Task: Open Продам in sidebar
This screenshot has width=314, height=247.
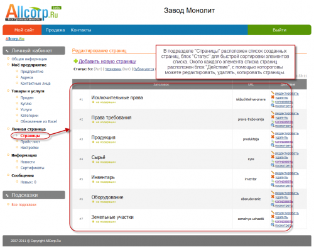Action: 27,97
